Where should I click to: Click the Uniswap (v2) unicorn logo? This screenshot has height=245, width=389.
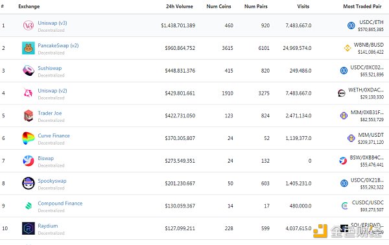[28, 93]
